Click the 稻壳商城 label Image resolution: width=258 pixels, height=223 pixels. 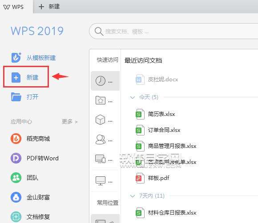tap(38, 139)
